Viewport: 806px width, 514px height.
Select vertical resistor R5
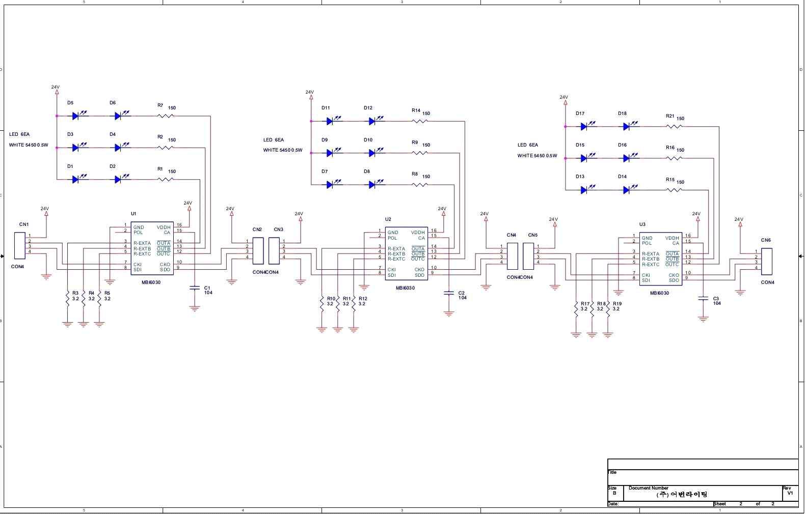pos(99,298)
